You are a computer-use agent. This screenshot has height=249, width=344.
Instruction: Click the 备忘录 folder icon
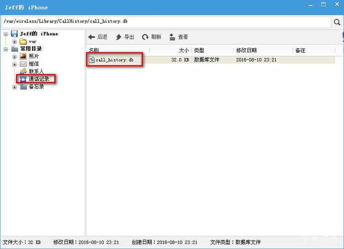click(23, 87)
